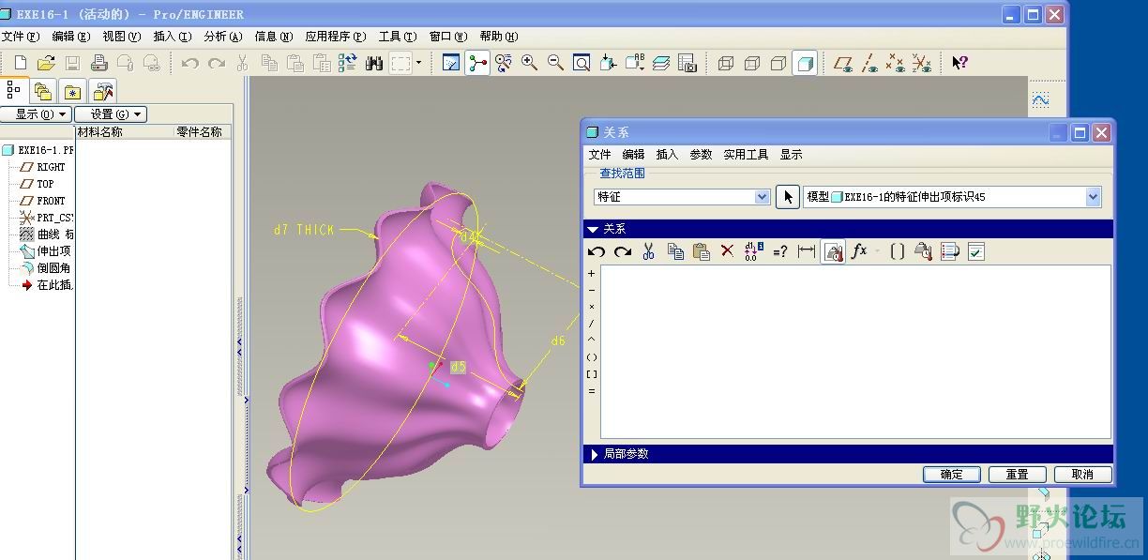Switch to hidden line display mode

(751, 63)
